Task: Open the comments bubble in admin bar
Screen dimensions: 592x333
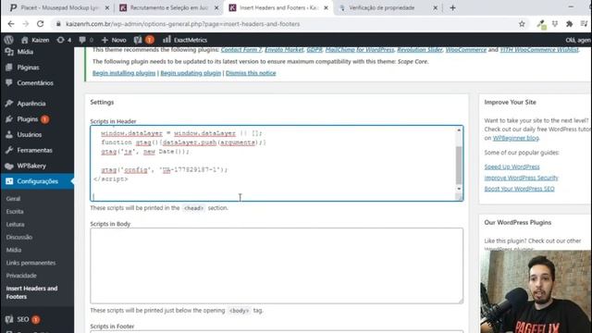Action: point(86,40)
